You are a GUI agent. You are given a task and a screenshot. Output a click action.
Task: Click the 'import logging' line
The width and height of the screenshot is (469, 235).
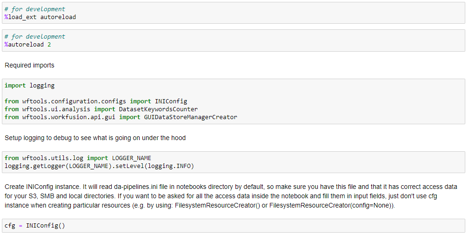coord(30,86)
